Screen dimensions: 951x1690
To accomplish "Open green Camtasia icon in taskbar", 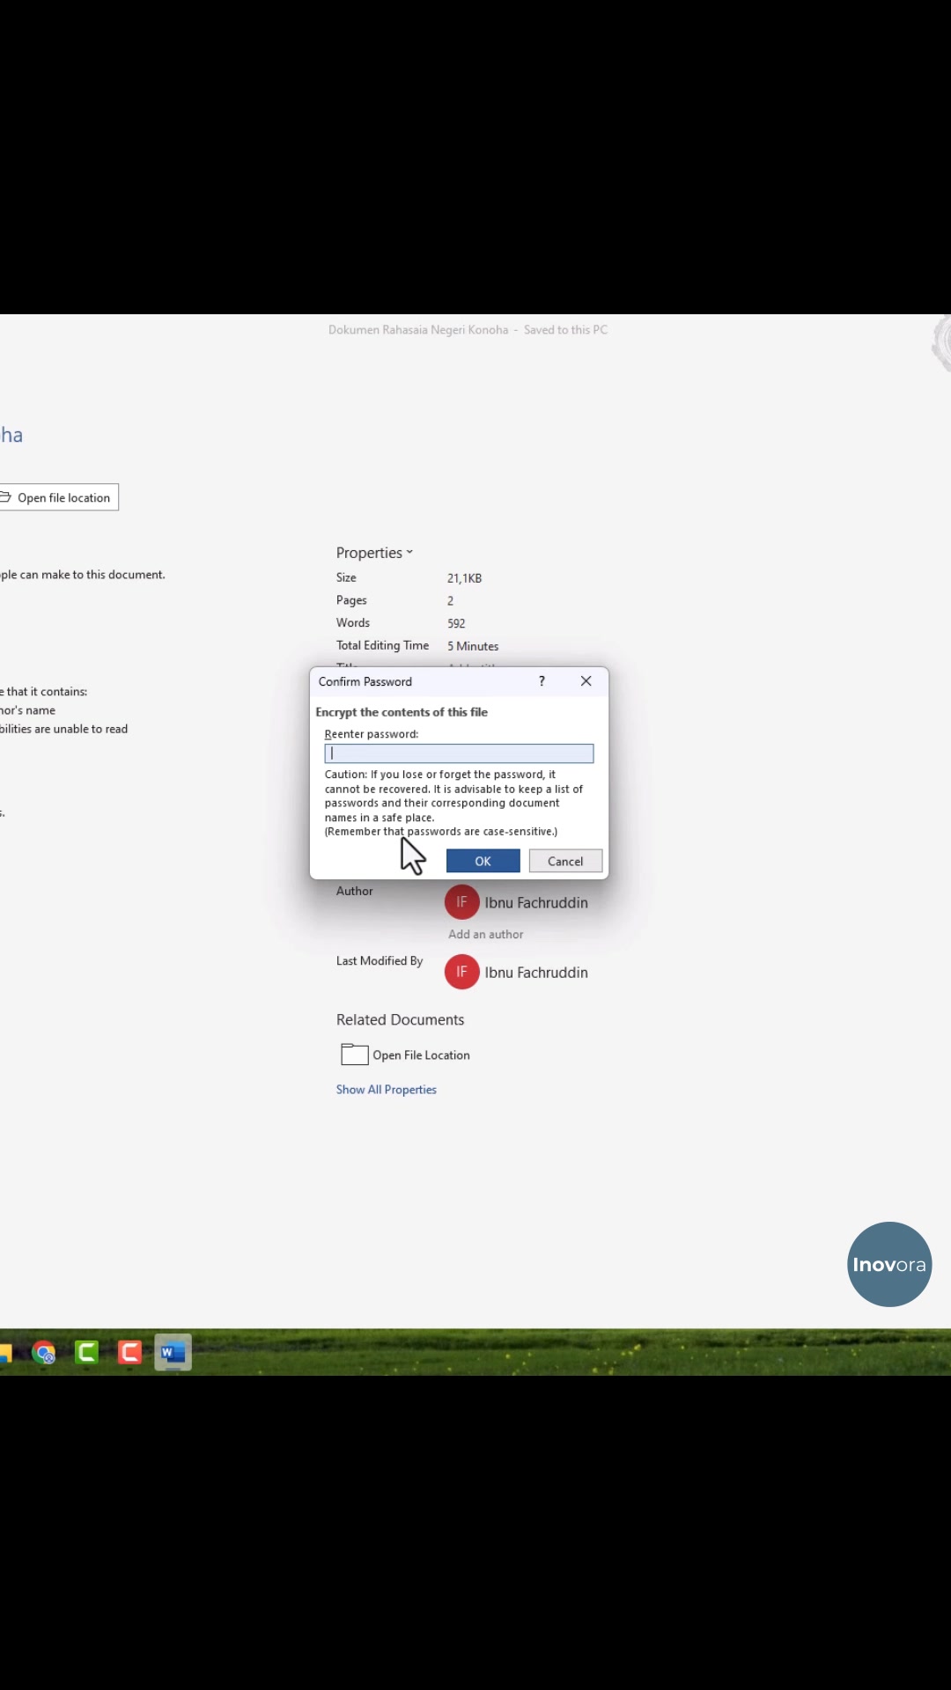I will [86, 1352].
